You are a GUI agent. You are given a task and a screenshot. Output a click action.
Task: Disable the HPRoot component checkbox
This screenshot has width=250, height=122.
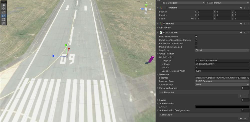click(164, 23)
